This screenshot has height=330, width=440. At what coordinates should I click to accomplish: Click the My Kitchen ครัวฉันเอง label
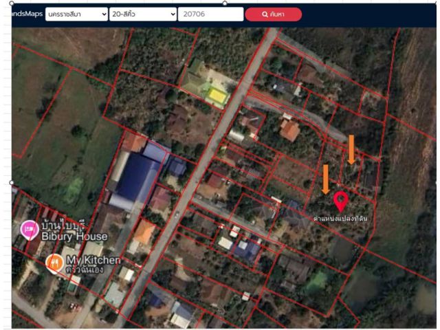click(93, 264)
